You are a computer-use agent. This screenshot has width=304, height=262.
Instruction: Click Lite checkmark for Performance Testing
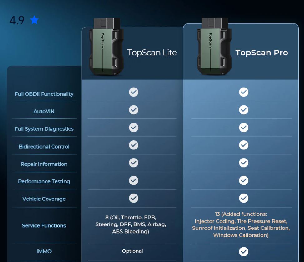coord(134,180)
